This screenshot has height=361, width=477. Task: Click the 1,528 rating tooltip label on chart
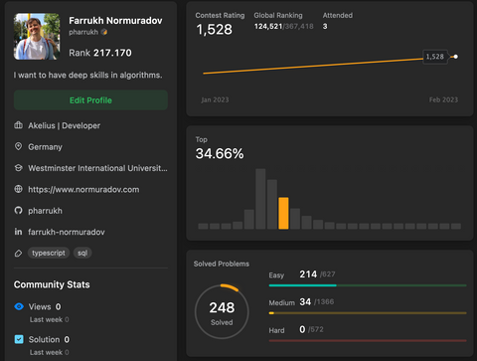coord(435,57)
